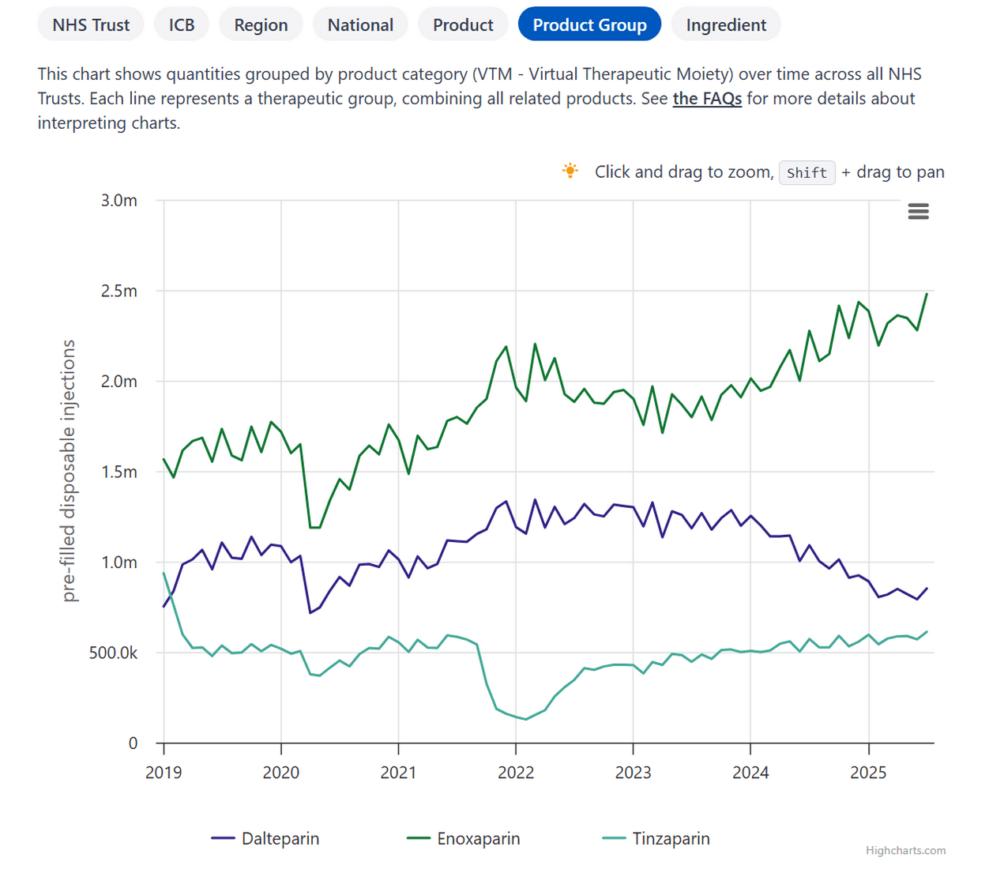This screenshot has width=989, height=873.
Task: Select the Product tab
Action: [x=463, y=24]
